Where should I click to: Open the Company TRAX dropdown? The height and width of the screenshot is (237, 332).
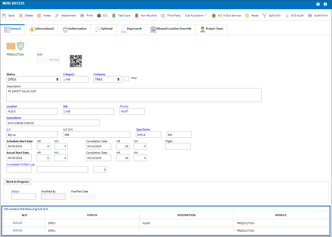(108, 79)
